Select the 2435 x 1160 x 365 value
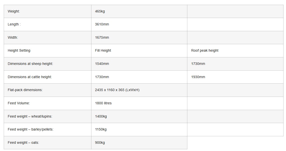Viewport: 286px width, 151px height. [x=117, y=90]
